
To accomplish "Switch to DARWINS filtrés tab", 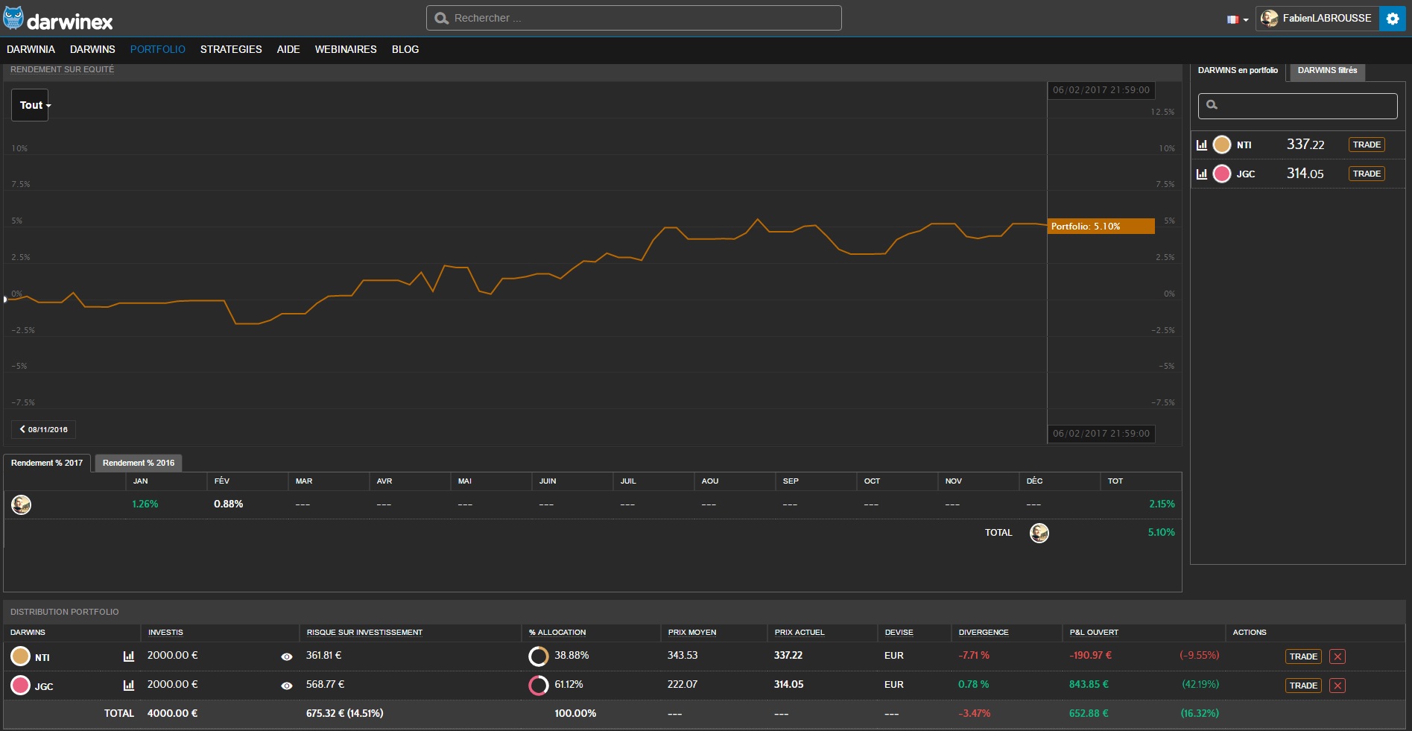I will click(x=1327, y=71).
